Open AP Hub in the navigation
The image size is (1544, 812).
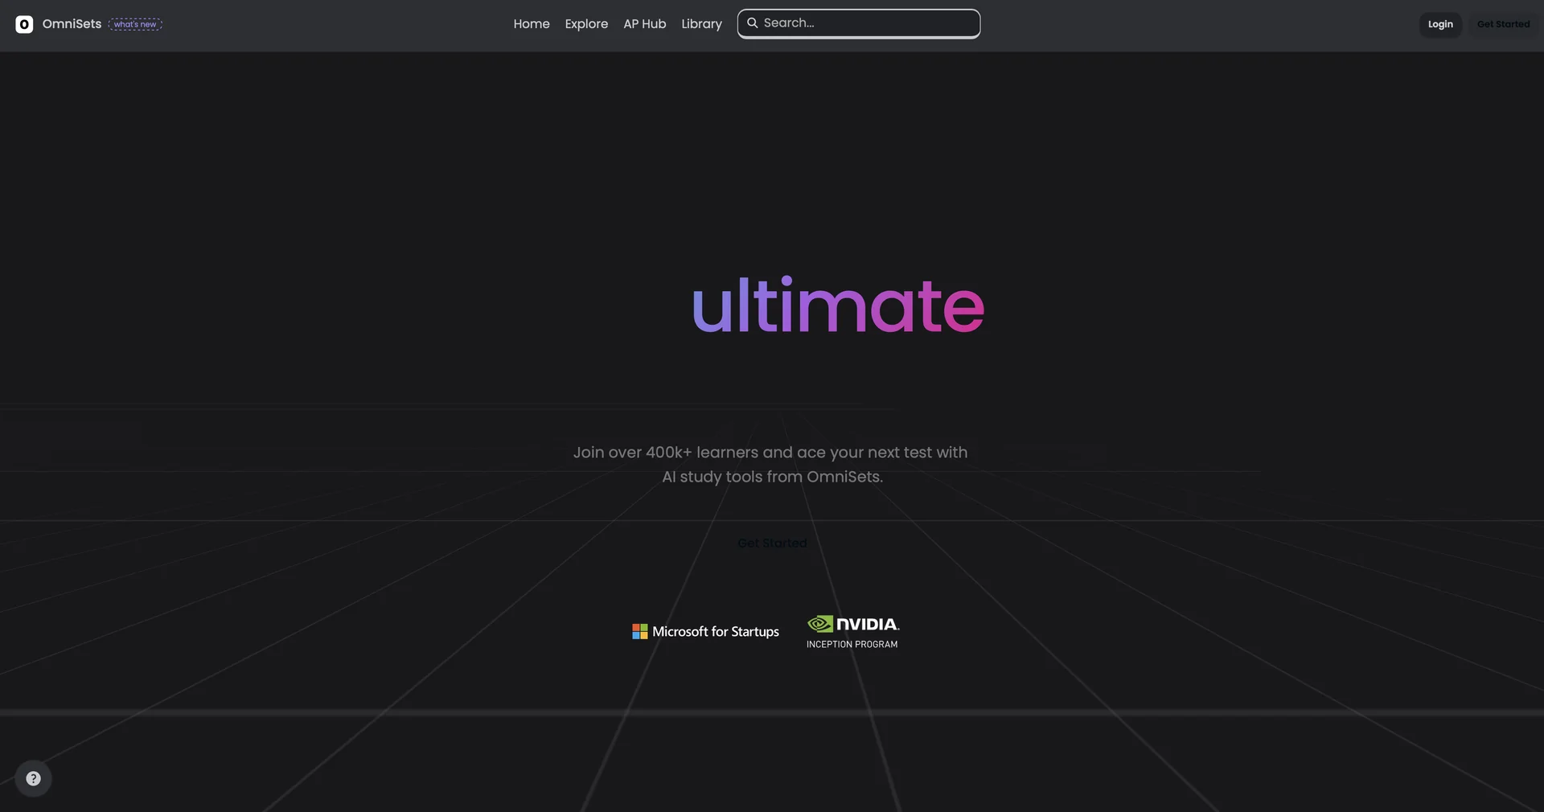click(645, 24)
